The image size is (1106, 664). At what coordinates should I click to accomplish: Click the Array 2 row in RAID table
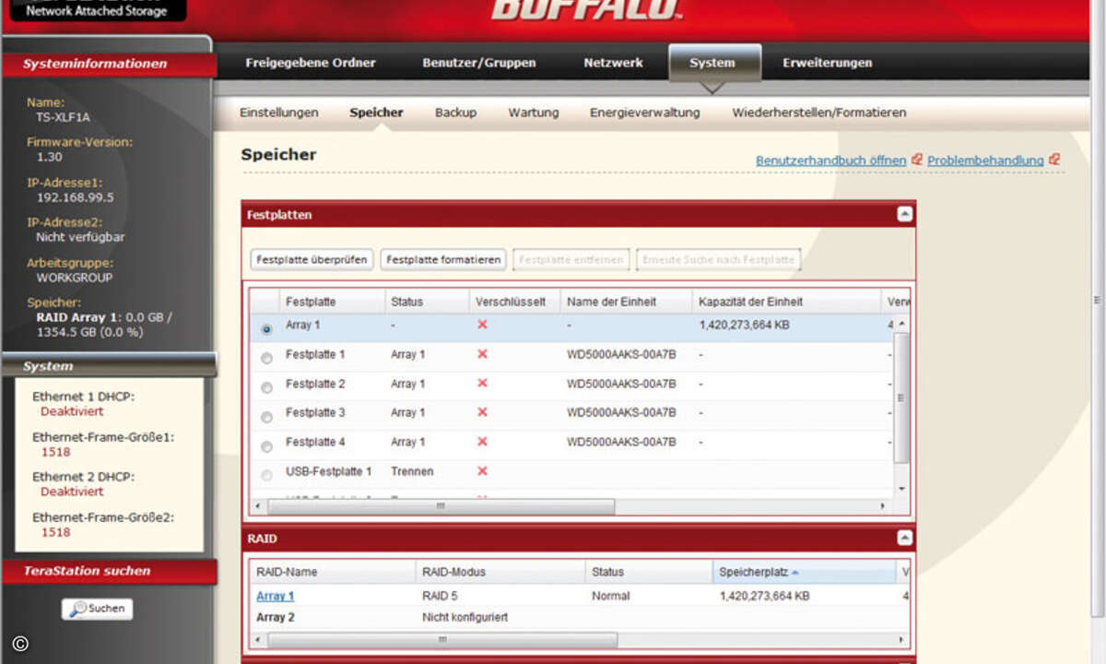pos(578,617)
